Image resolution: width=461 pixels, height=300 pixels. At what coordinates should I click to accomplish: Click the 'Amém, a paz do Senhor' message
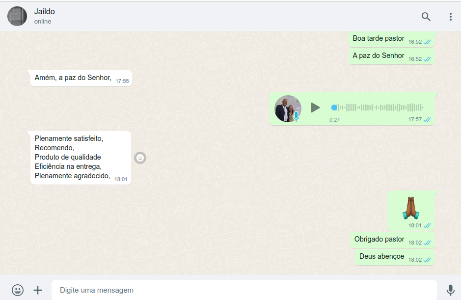(x=73, y=78)
